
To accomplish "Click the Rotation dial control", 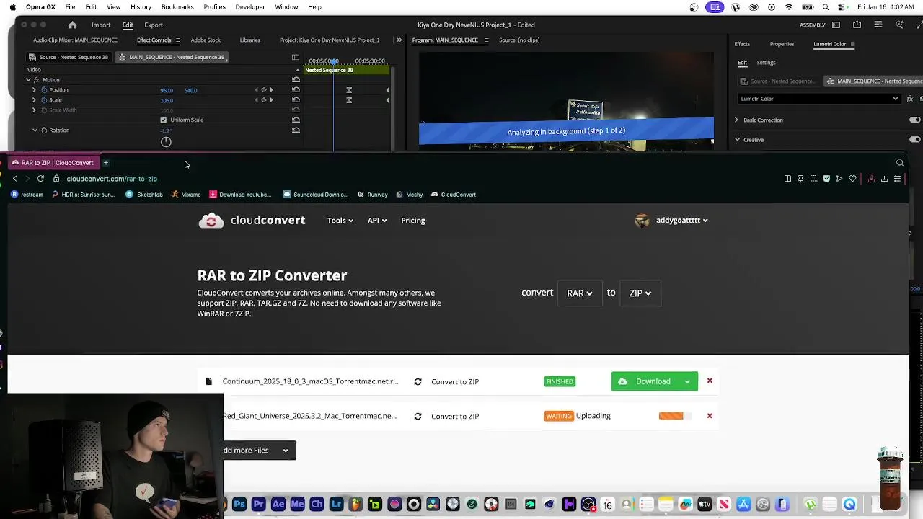I will point(166,142).
